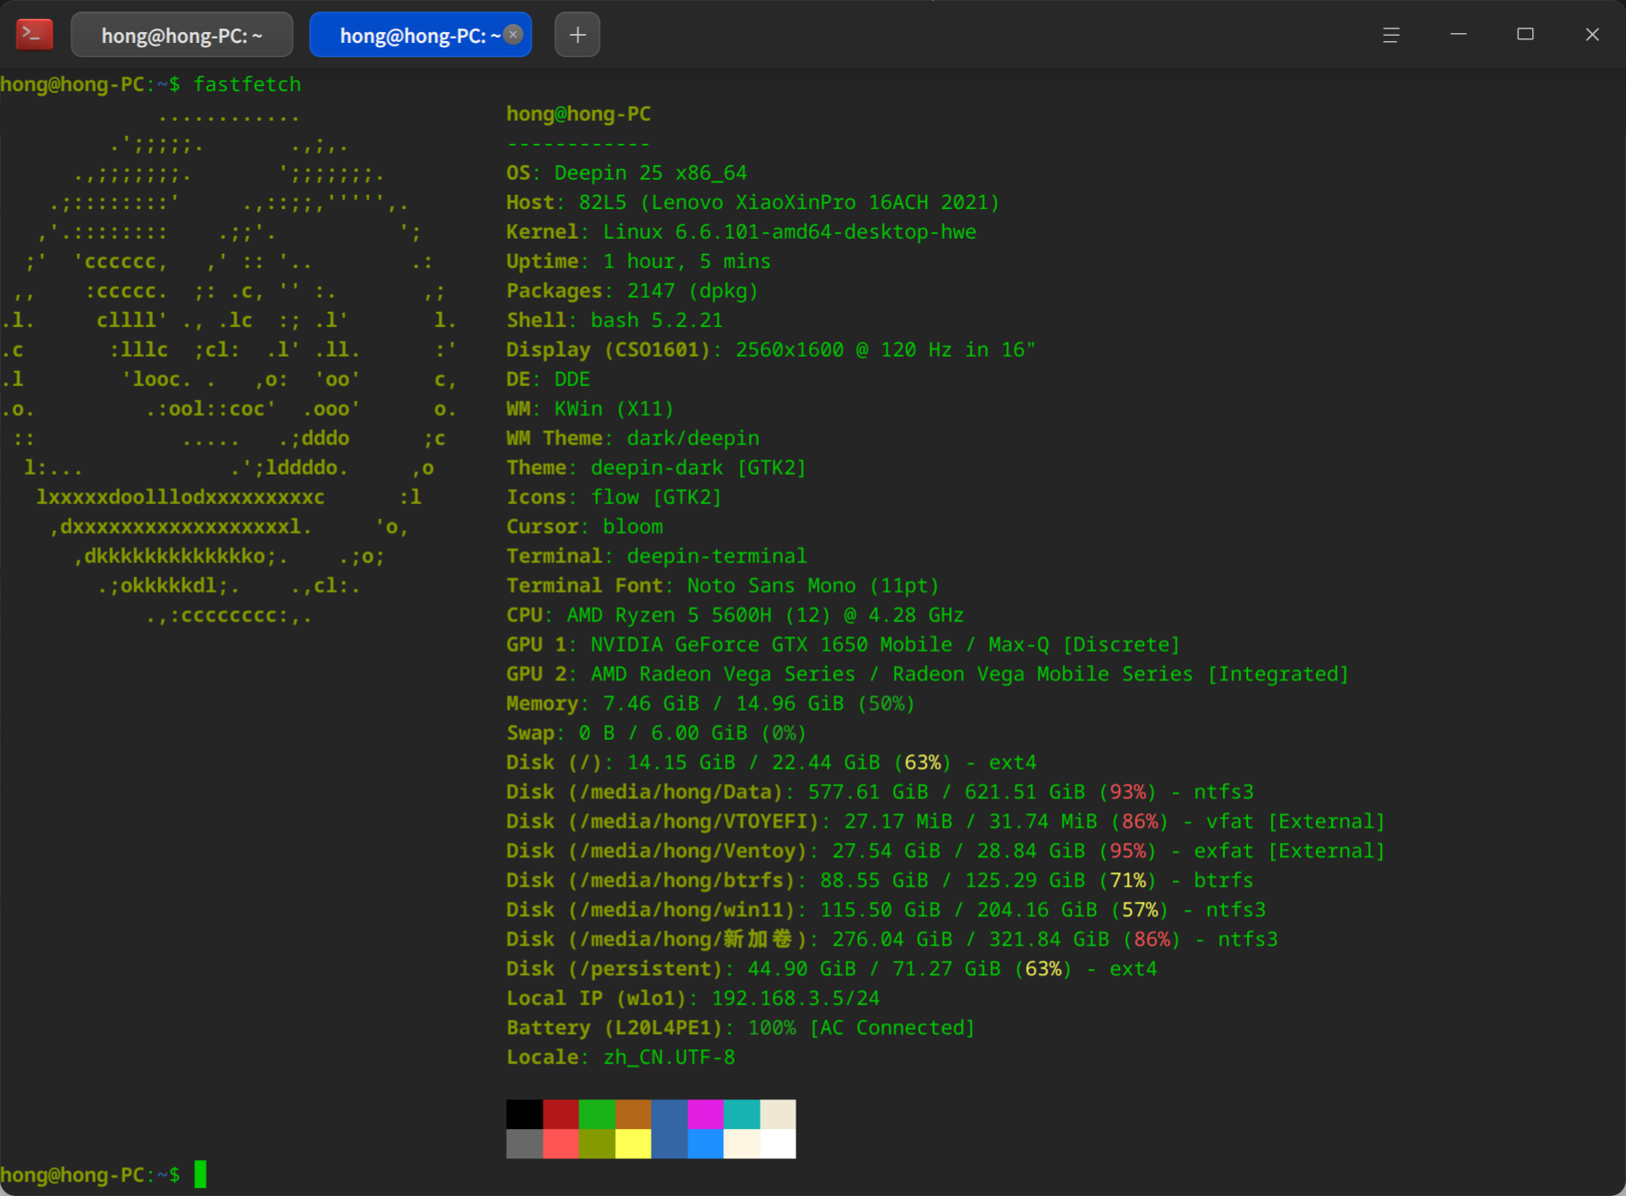Click the 'OS: Deepin 25 x86_64' line

click(627, 173)
